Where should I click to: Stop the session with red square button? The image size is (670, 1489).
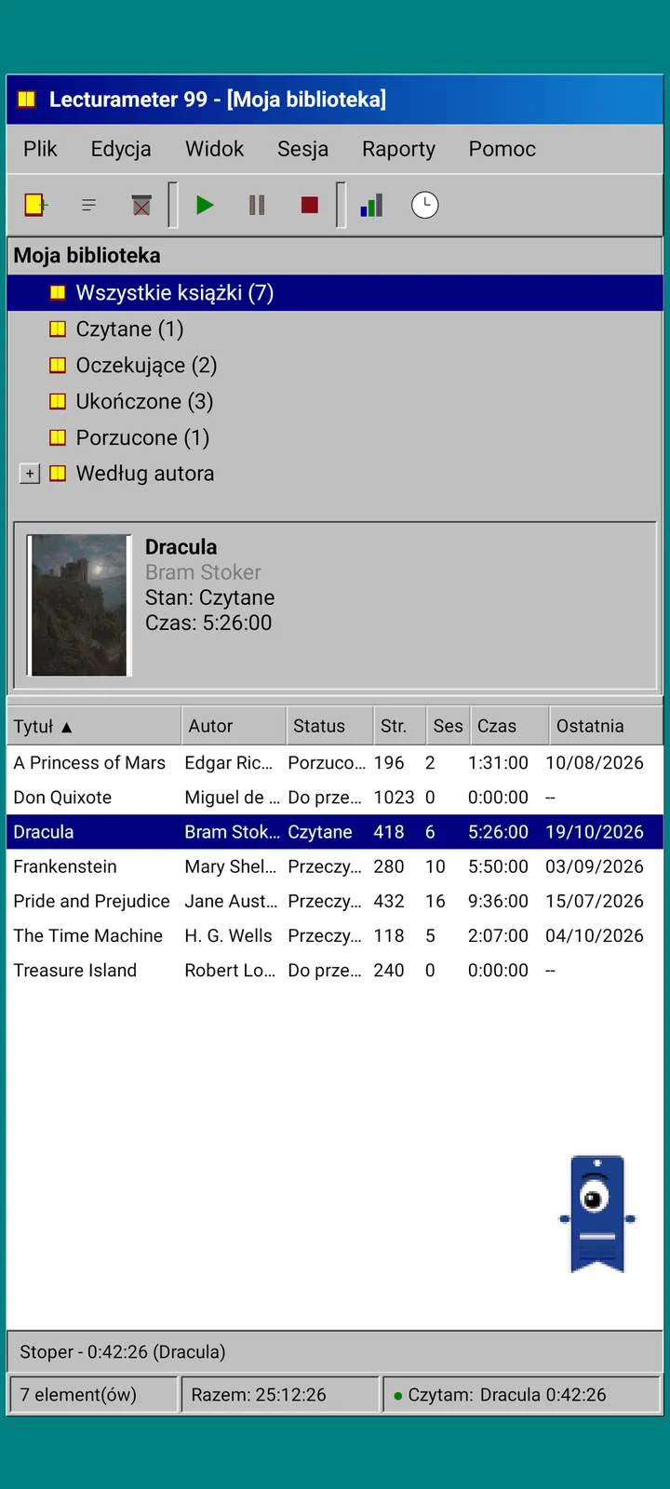pos(310,205)
